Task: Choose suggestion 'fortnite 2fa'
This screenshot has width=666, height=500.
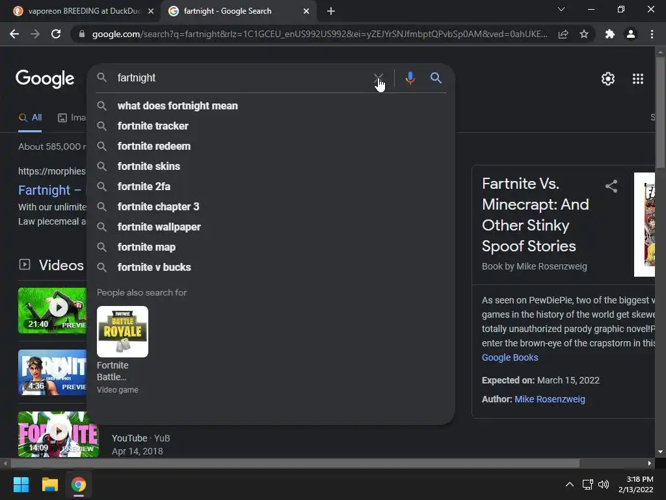Action: point(144,187)
